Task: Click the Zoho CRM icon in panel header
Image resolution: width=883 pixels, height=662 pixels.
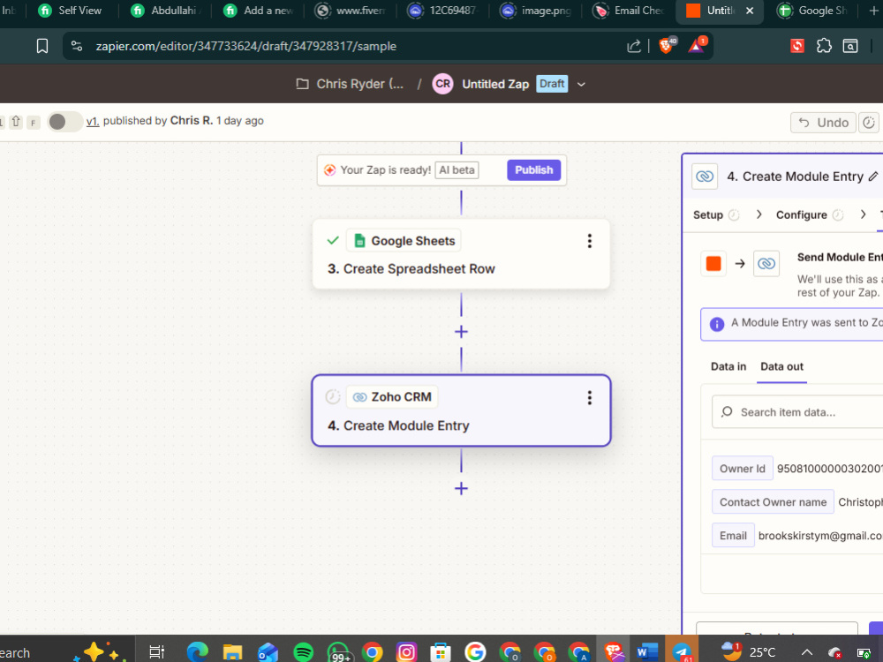Action: tap(705, 177)
